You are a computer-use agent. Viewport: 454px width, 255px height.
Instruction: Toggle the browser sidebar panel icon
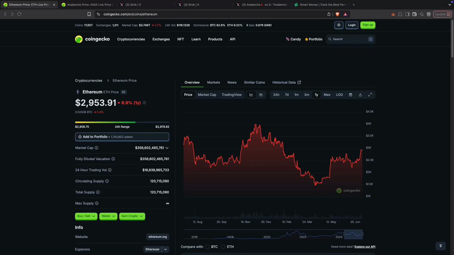tap(407, 14)
